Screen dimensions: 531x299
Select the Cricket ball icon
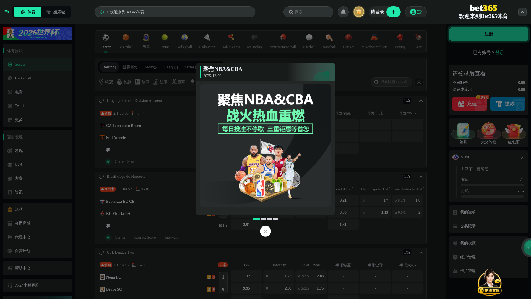pos(348,37)
